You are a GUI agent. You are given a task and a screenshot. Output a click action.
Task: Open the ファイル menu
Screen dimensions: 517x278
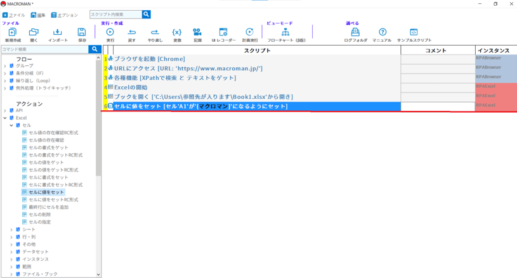point(14,15)
